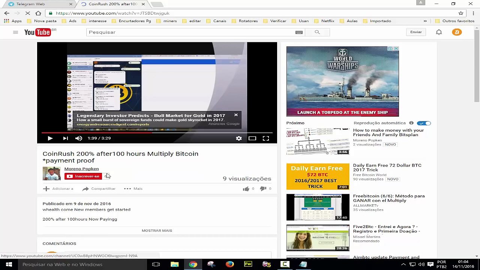This screenshot has height=270, width=480.
Task: Select the CoinRush 200% tab
Action: point(112,4)
